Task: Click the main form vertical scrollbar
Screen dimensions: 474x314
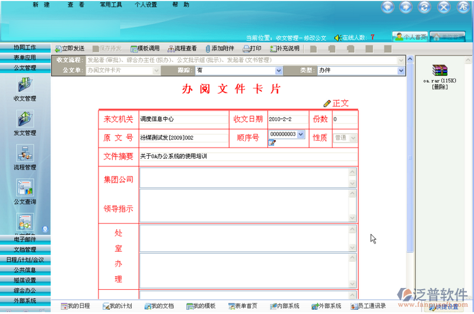Action: 410,157
